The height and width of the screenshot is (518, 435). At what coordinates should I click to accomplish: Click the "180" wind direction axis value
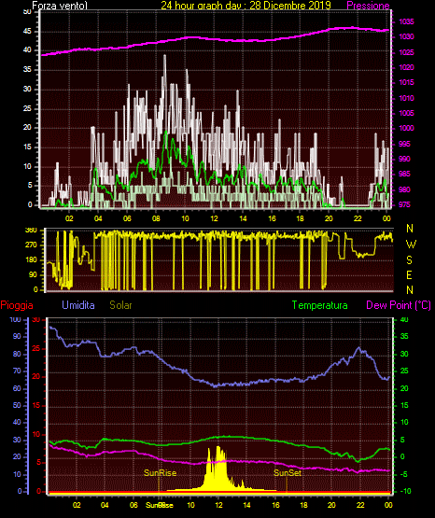[x=31, y=260]
